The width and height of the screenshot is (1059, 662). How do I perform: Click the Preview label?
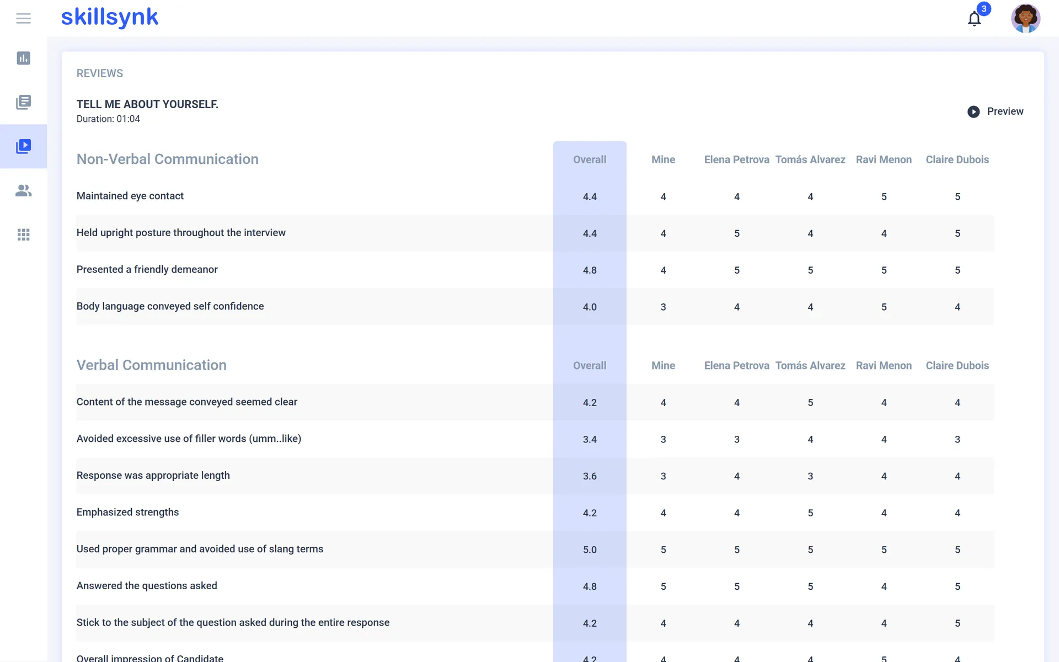pos(1005,111)
